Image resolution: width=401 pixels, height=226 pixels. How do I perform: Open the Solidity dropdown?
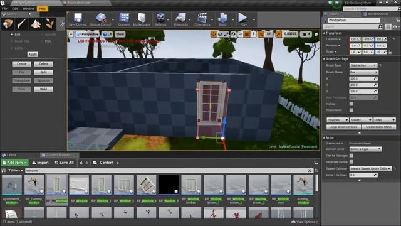pyautogui.click(x=361, y=120)
